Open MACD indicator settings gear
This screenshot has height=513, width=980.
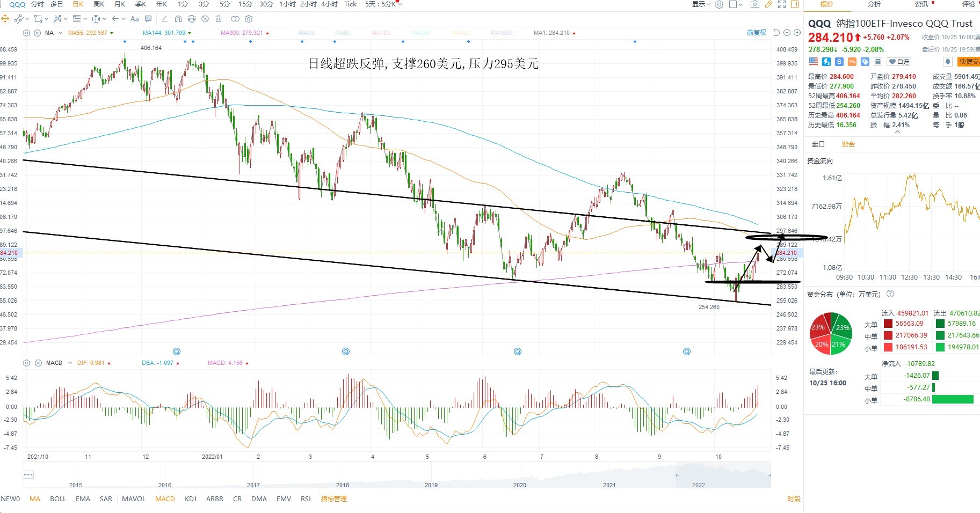[27, 363]
